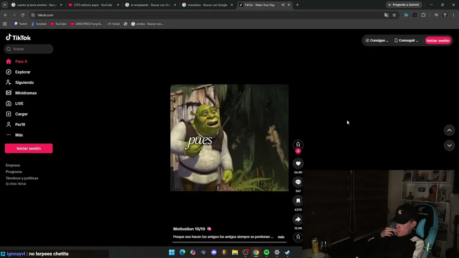Switch to the 'shameless' Google tab

(x=207, y=5)
